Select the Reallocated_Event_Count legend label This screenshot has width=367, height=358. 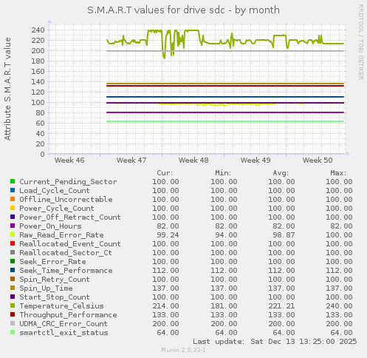pos(70,244)
